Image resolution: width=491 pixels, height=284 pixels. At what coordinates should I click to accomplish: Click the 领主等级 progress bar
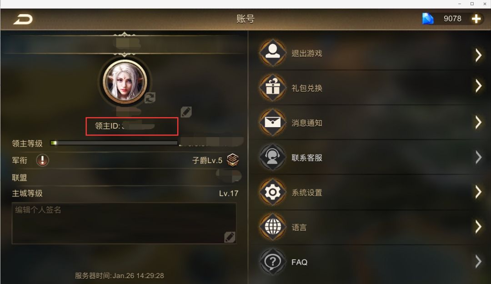(x=114, y=143)
